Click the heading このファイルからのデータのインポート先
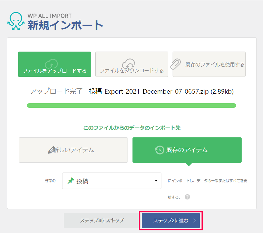The width and height of the screenshot is (263, 233). pyautogui.click(x=132, y=128)
